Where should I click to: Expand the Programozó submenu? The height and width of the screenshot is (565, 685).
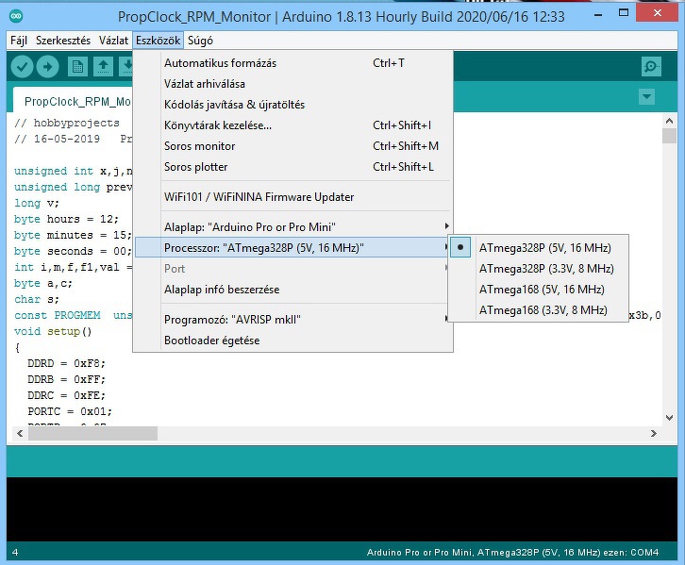292,320
